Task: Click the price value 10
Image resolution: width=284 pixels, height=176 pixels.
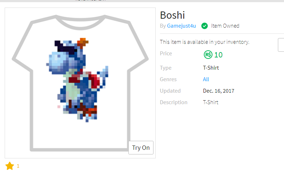Action: coord(218,55)
